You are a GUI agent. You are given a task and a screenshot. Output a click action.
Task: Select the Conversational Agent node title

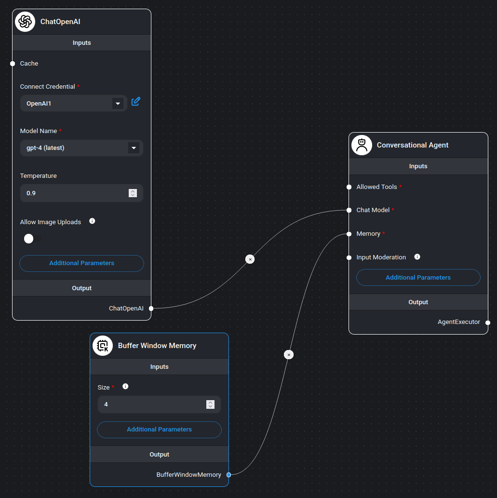point(413,145)
